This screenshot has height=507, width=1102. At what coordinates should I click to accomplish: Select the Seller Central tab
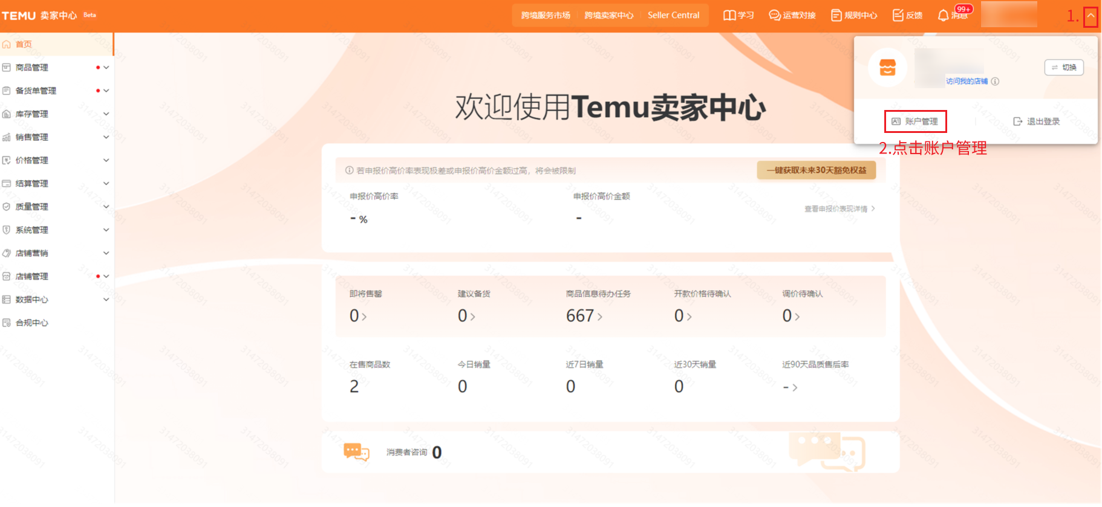pos(674,15)
